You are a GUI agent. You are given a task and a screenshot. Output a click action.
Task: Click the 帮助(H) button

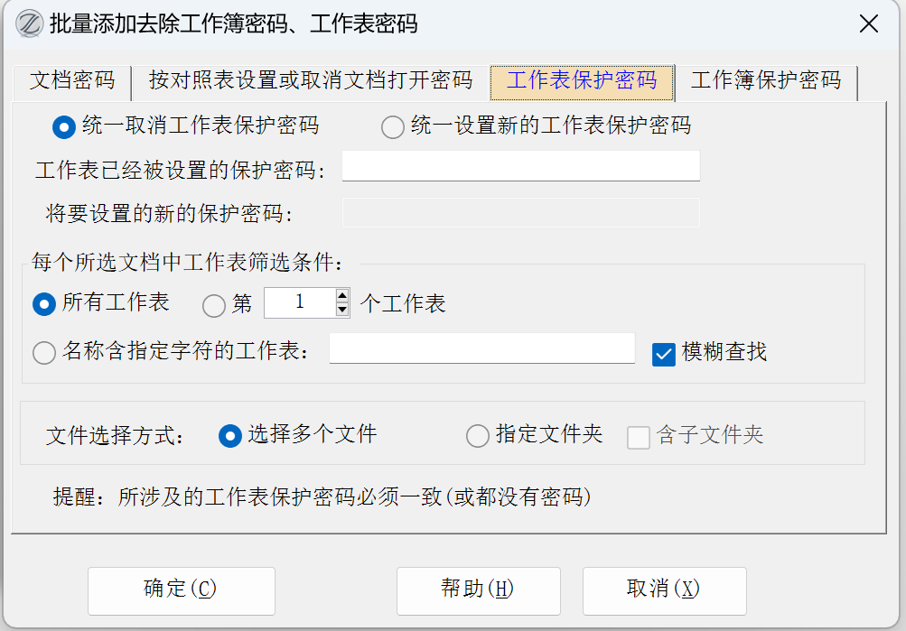click(x=478, y=590)
